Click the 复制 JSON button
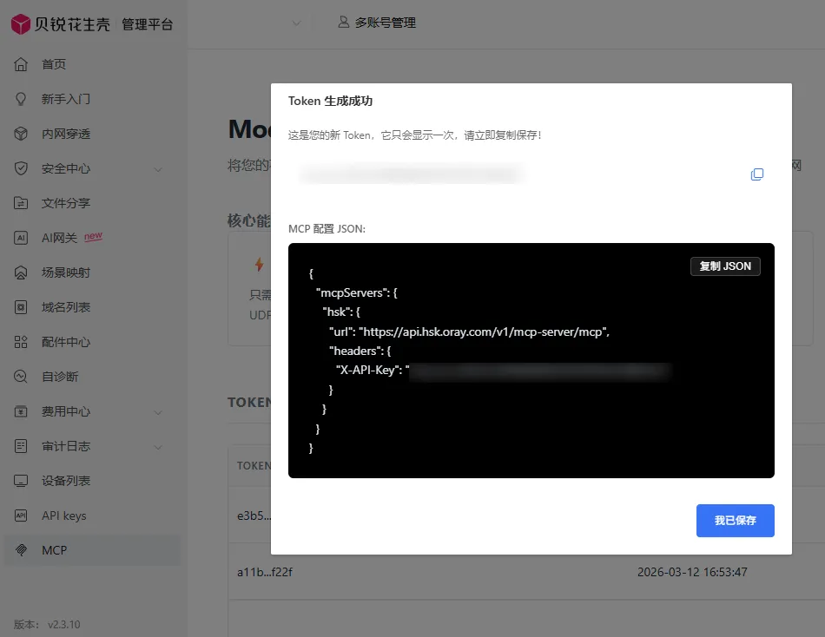Viewport: 825px width, 637px height. pyautogui.click(x=725, y=266)
